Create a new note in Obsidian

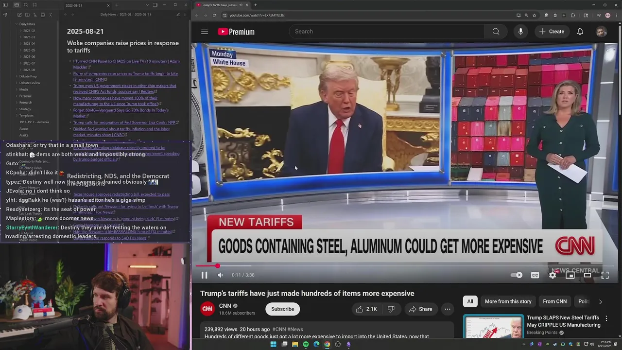coord(19,15)
